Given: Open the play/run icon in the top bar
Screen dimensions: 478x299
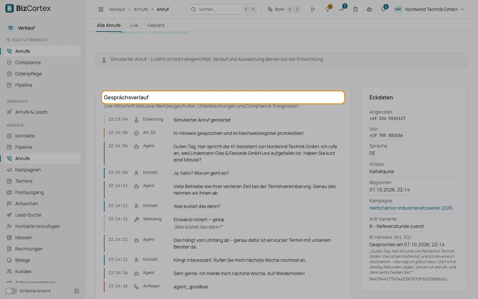Looking at the screenshot, I should pyautogui.click(x=313, y=9).
